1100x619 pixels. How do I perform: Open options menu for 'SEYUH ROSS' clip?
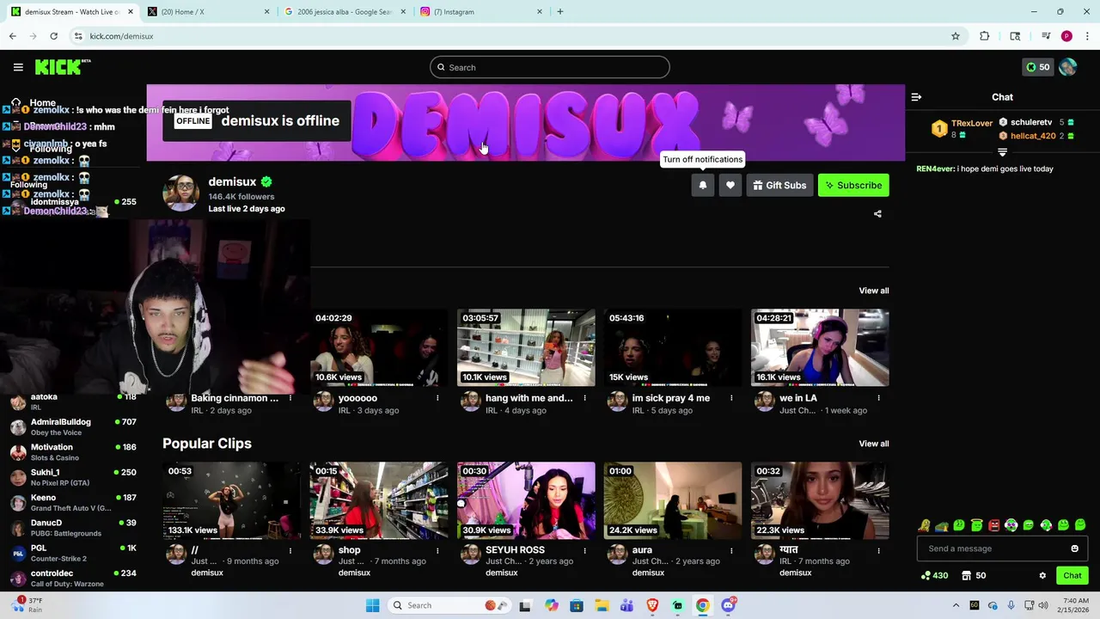click(x=584, y=550)
